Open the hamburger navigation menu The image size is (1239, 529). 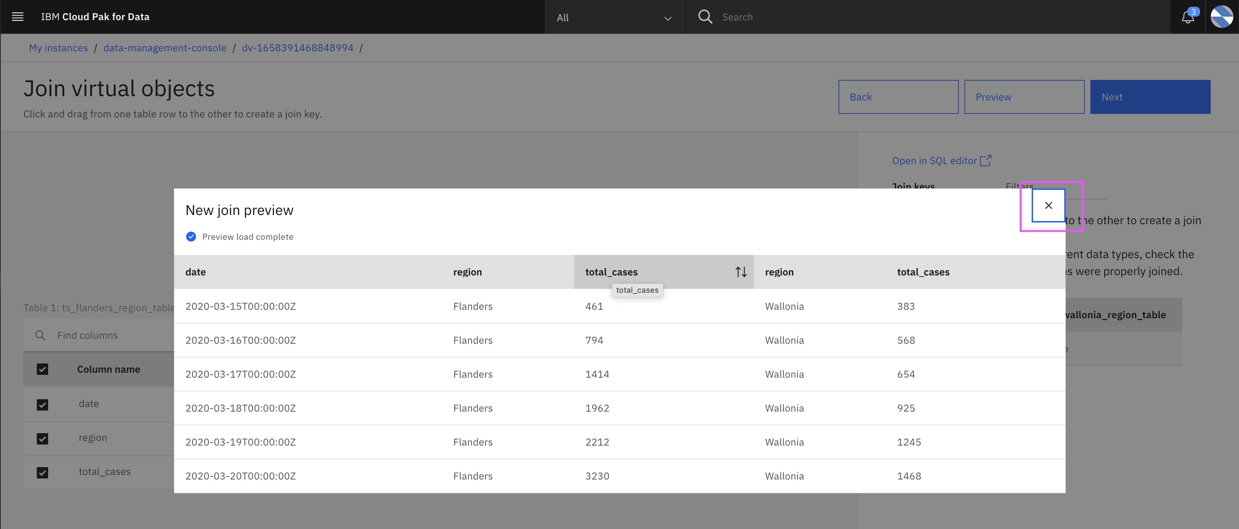(18, 17)
